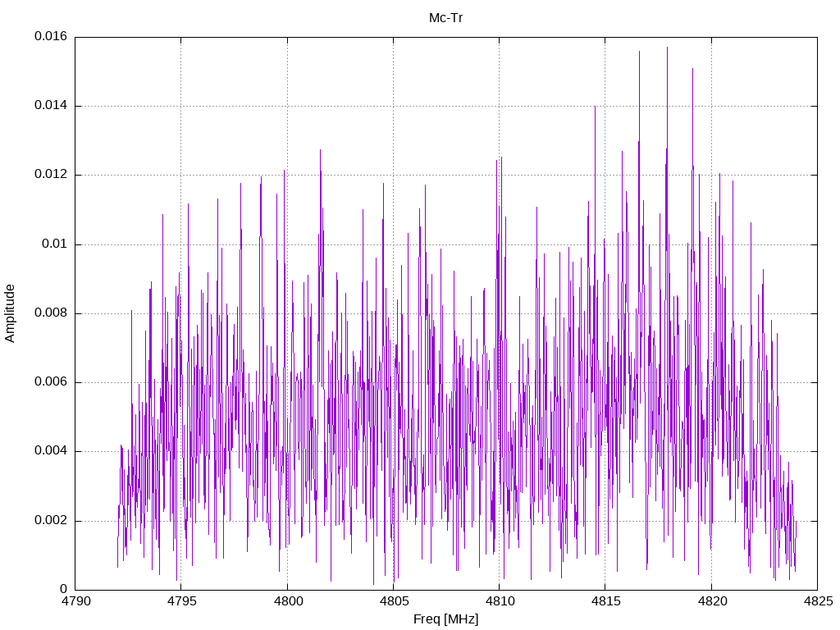Click the 0 y-axis tick label

[x=64, y=589]
